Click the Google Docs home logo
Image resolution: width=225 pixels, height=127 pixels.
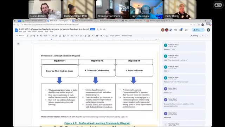point(17,30)
